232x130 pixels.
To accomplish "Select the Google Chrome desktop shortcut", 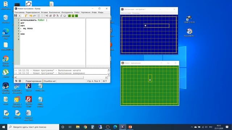I will (x=6, y=61).
